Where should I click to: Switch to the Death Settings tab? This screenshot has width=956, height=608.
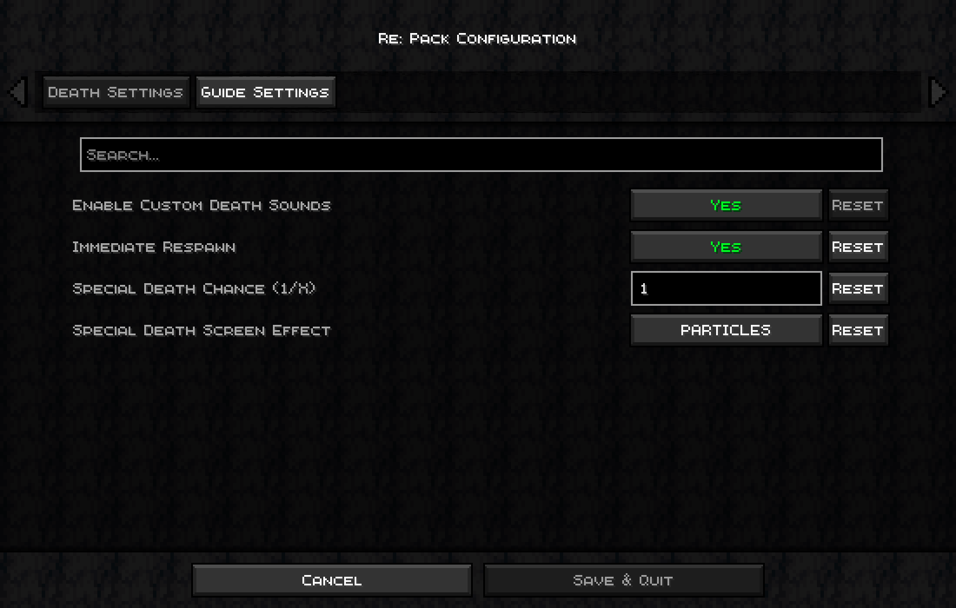pos(116,92)
